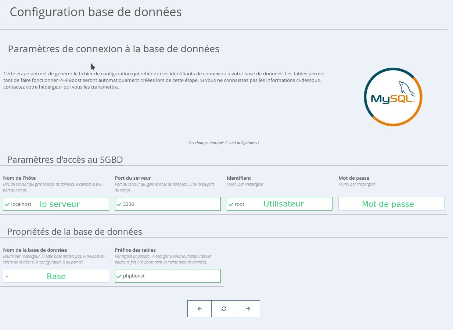Click the checkmark beside phpboost_ prefix
The width and height of the screenshot is (453, 330).
tap(119, 276)
